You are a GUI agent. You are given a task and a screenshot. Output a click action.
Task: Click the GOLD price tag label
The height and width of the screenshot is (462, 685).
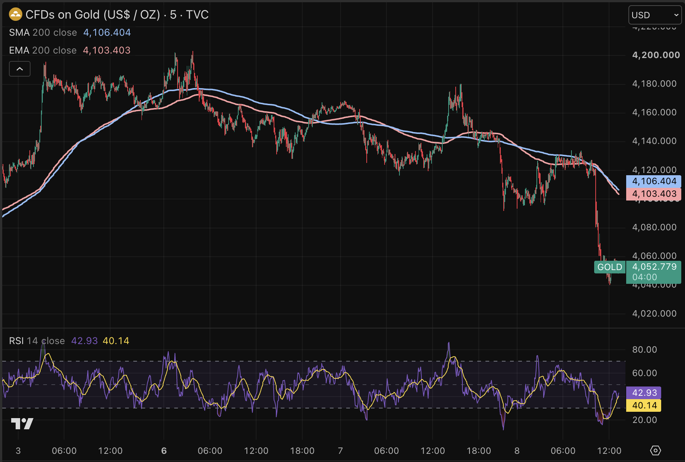[609, 267]
